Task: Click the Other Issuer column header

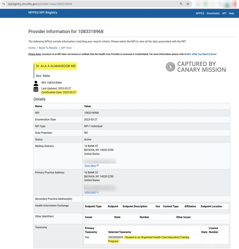Action: [x=183, y=217]
